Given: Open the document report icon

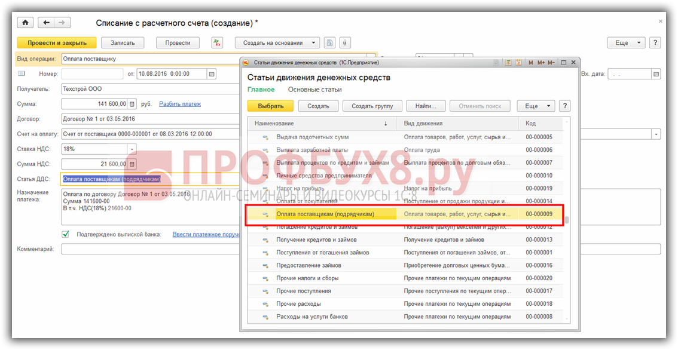Looking at the screenshot, I should [330, 43].
